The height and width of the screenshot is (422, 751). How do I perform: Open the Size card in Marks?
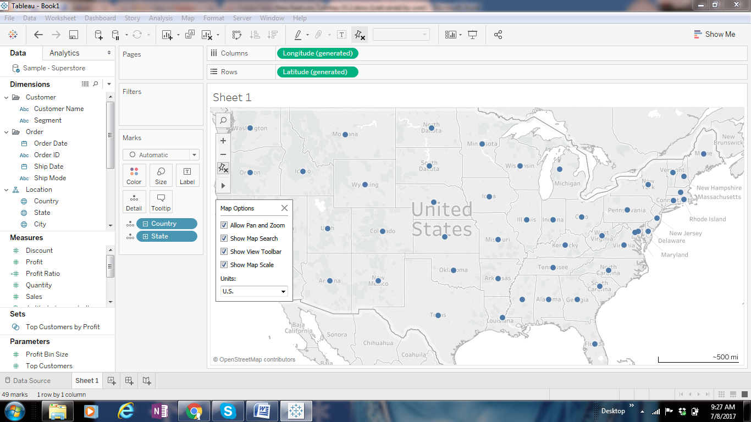(x=161, y=175)
